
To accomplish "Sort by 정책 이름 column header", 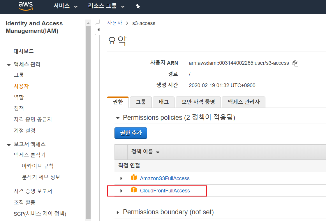I will (145, 152).
